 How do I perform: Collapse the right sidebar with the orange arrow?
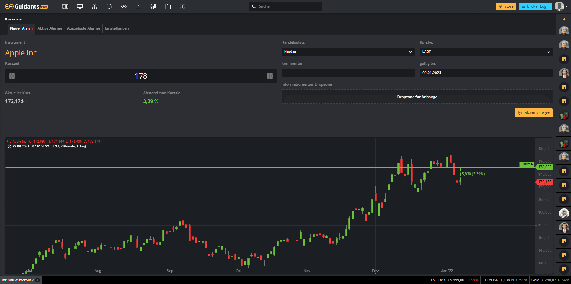click(564, 19)
